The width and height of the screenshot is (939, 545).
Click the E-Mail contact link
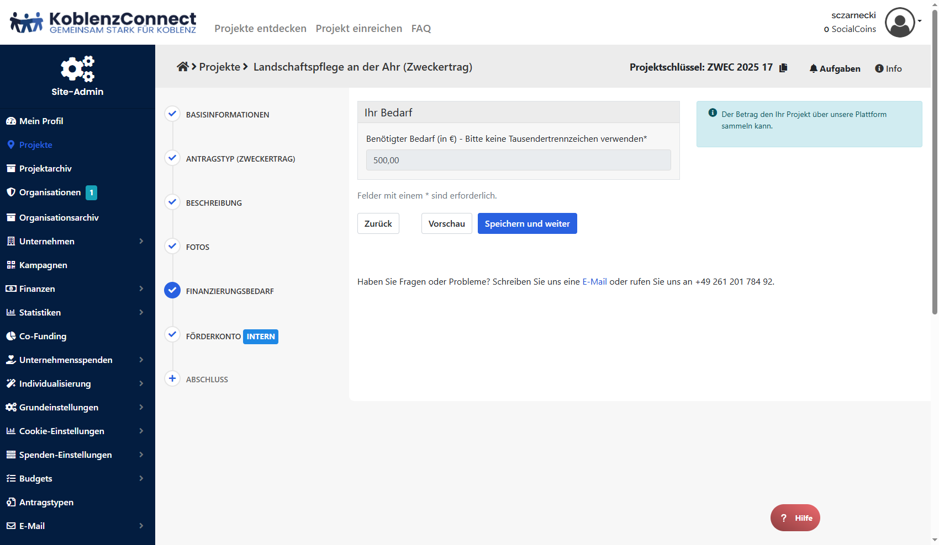[x=594, y=282]
